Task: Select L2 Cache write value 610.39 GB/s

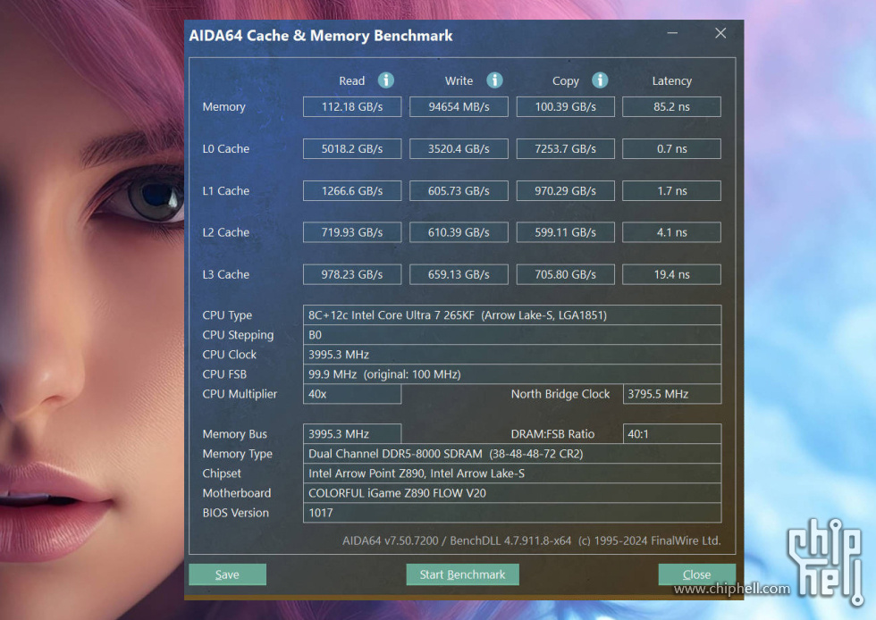Action: pyautogui.click(x=459, y=232)
